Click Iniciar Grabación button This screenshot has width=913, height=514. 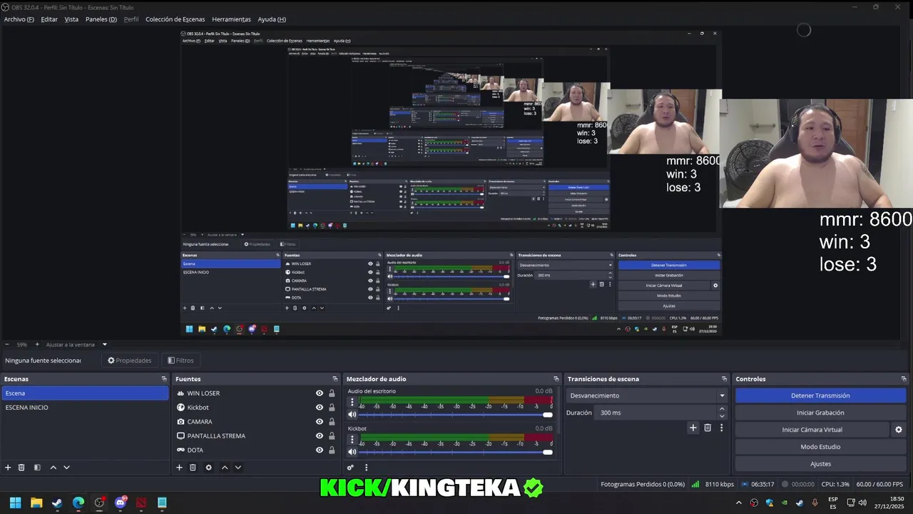coord(820,413)
